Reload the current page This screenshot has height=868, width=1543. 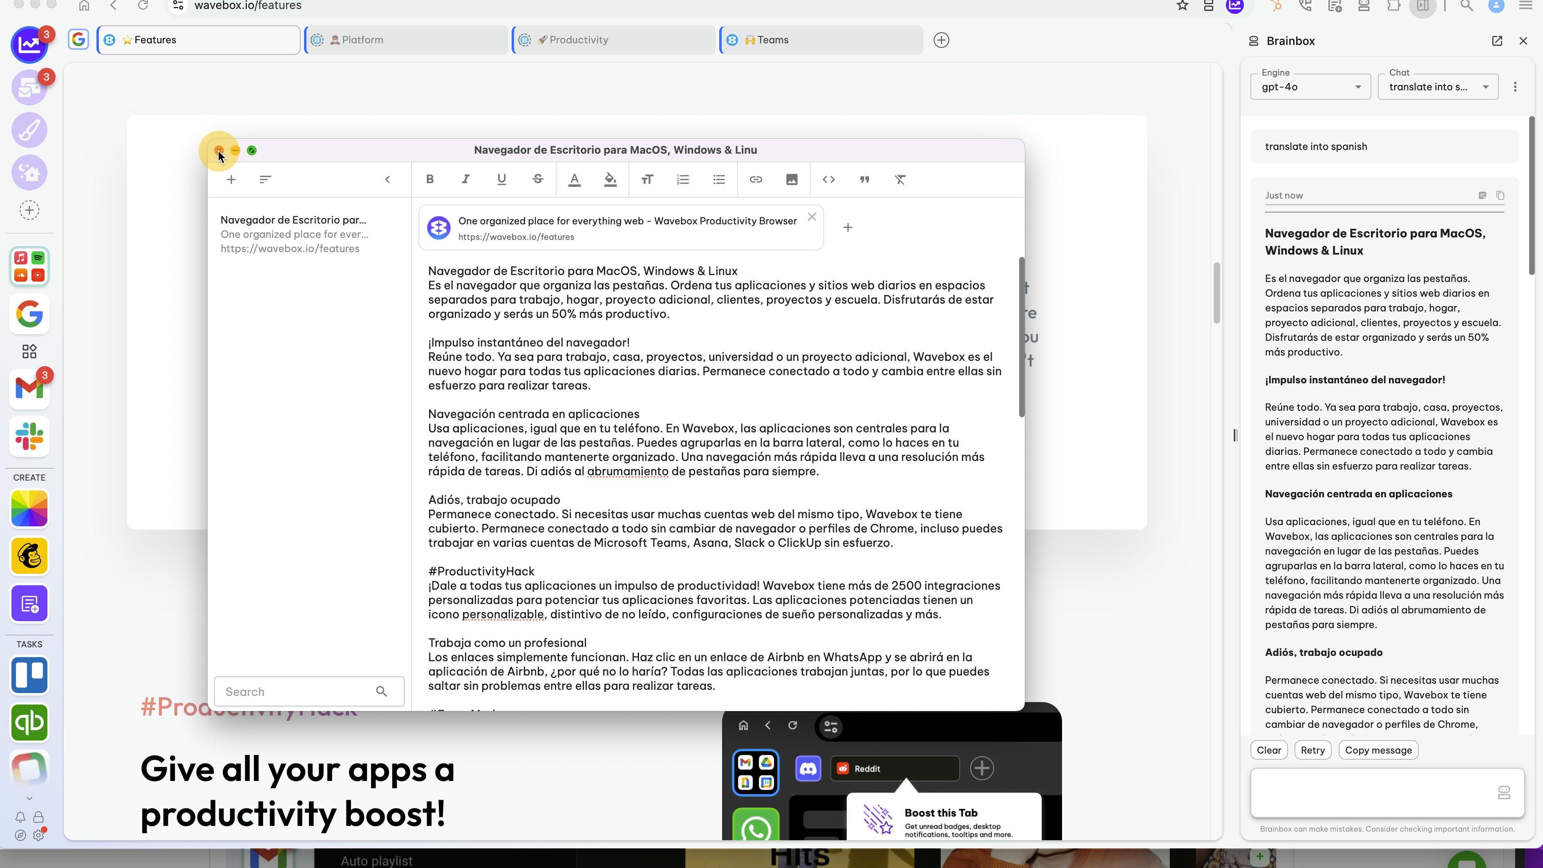tap(143, 6)
